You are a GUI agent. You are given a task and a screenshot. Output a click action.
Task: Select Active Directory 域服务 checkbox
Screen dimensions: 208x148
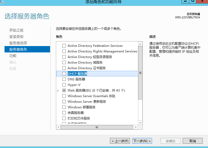tap(64, 62)
